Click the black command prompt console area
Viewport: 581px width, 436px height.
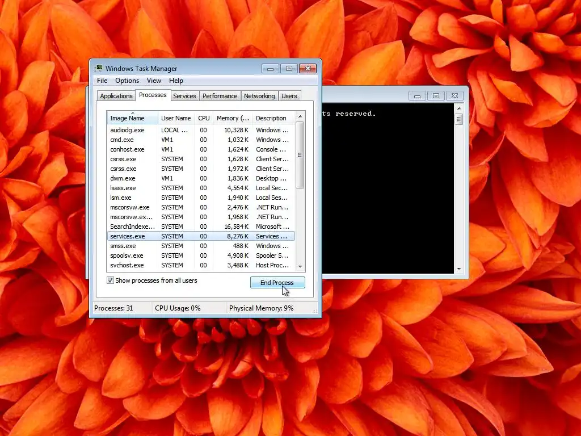[x=388, y=188]
